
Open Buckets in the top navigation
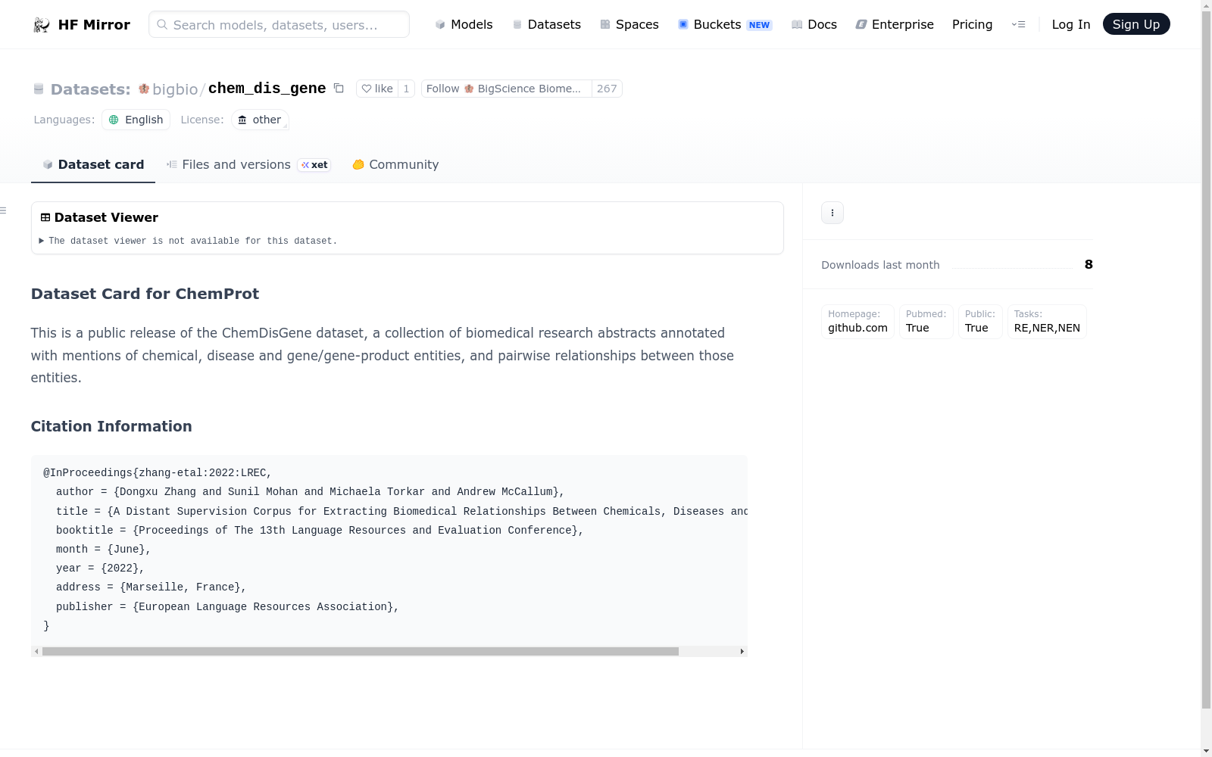[x=724, y=24]
